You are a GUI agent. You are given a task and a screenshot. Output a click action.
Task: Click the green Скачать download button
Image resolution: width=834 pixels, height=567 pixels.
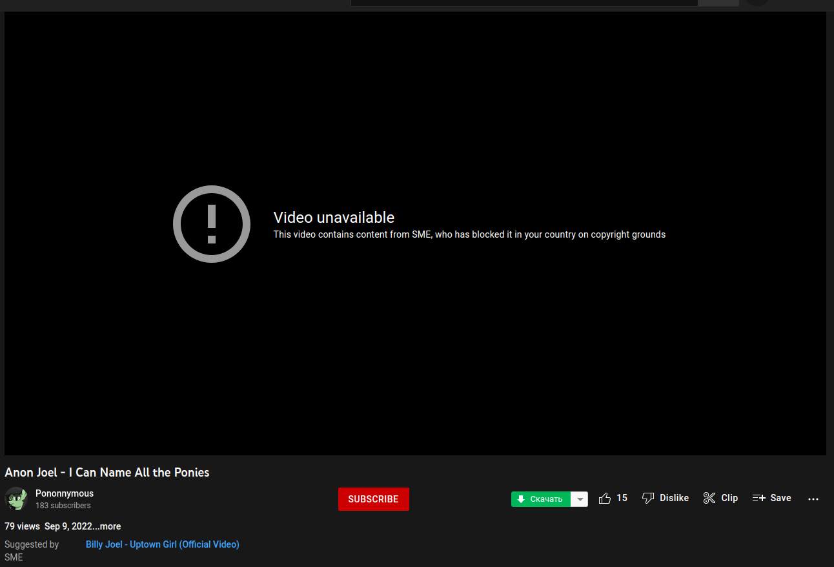pos(540,499)
